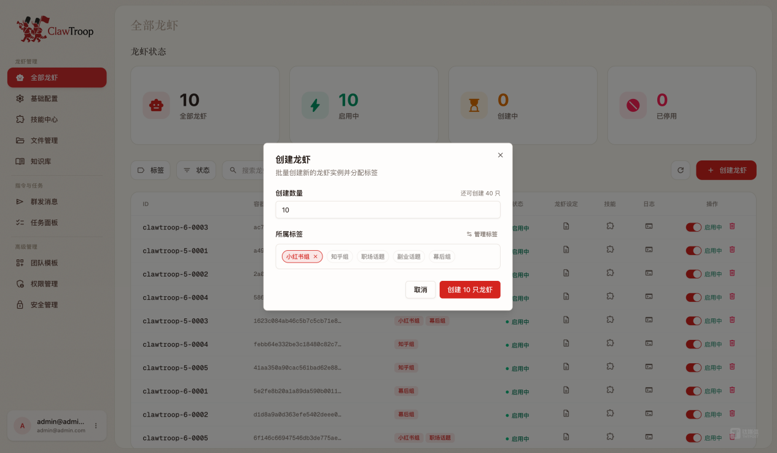Click the 取消 button in dialog
Image resolution: width=777 pixels, height=453 pixels.
[x=420, y=290]
